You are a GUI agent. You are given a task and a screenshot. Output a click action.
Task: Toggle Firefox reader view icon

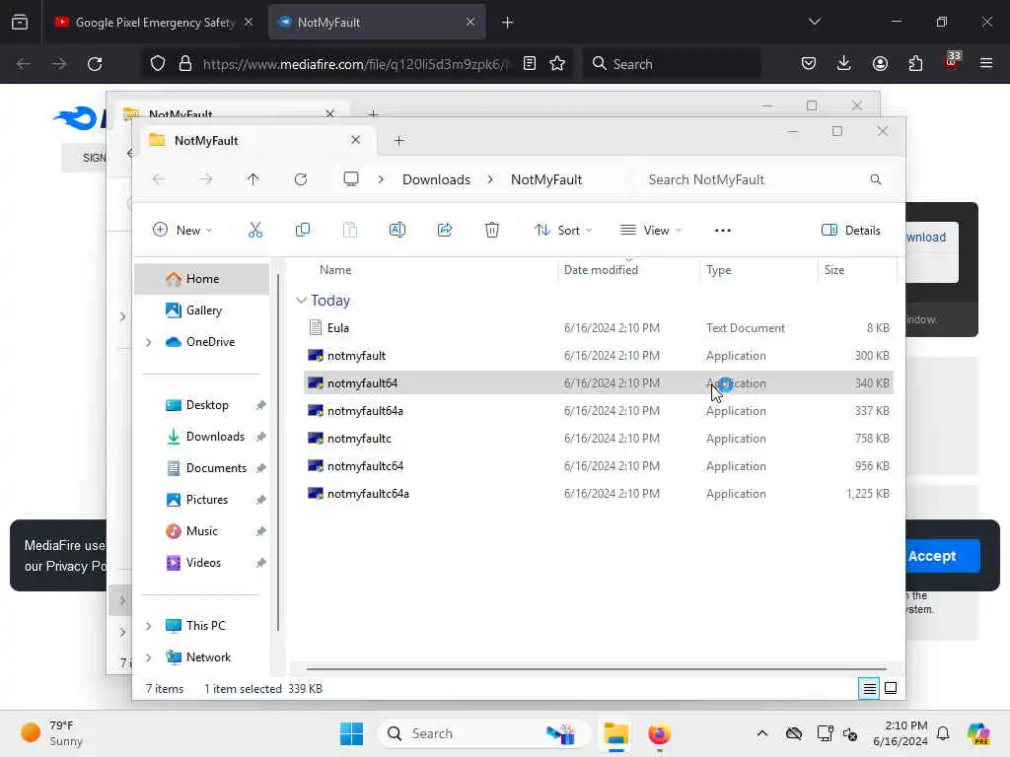coord(530,64)
